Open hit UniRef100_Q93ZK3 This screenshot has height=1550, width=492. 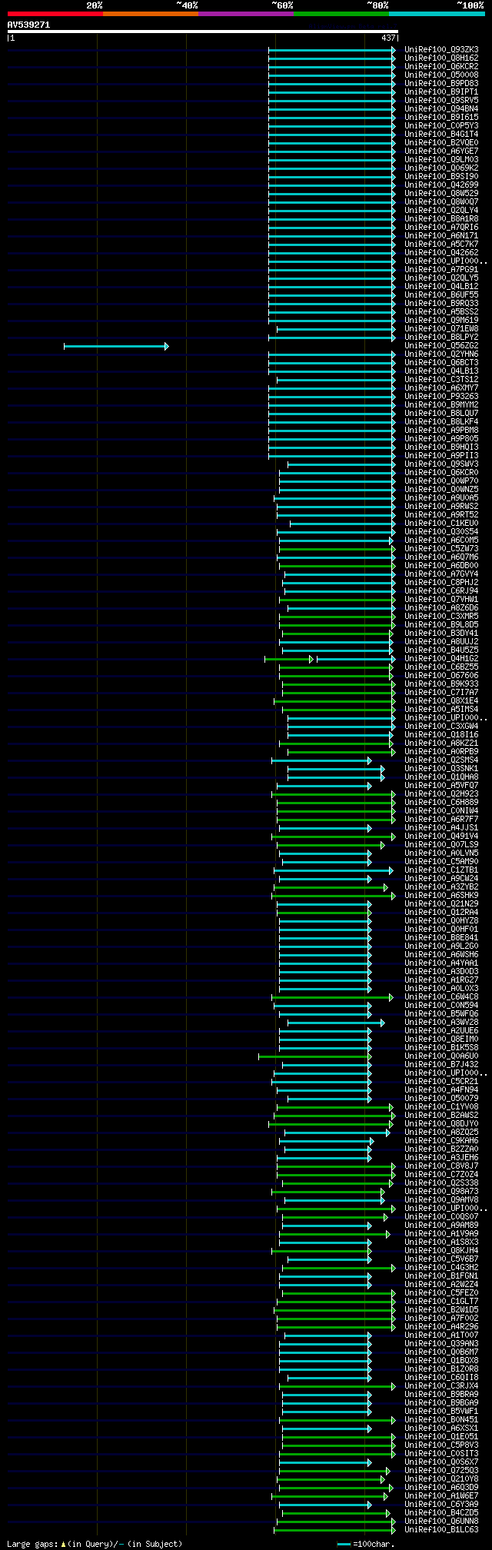coord(441,49)
